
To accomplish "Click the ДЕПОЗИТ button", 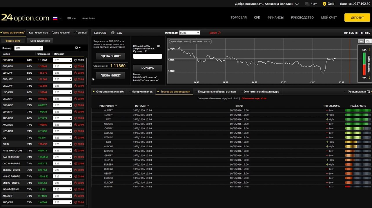I will click(x=357, y=18).
